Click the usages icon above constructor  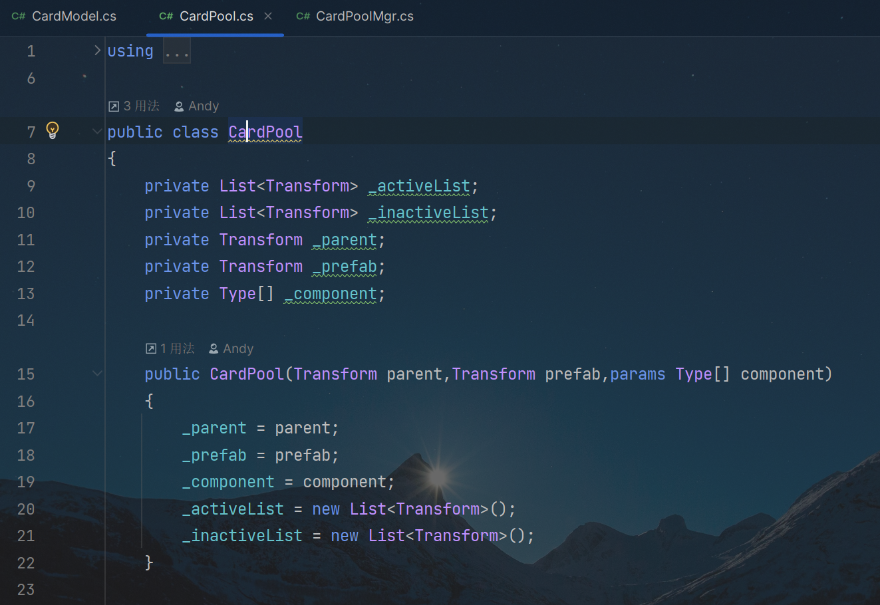(x=151, y=349)
